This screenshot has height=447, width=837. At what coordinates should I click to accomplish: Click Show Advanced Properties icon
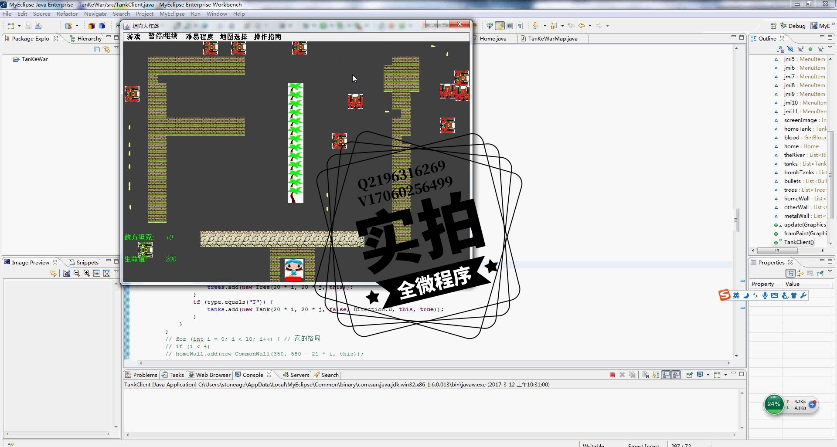coord(801,274)
